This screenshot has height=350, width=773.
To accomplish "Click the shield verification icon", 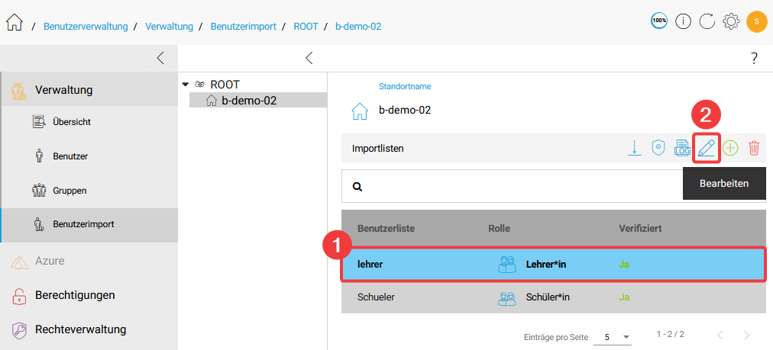I will 658,149.
